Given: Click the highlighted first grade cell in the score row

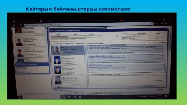Looking at the screenshot, I should point(58,36).
